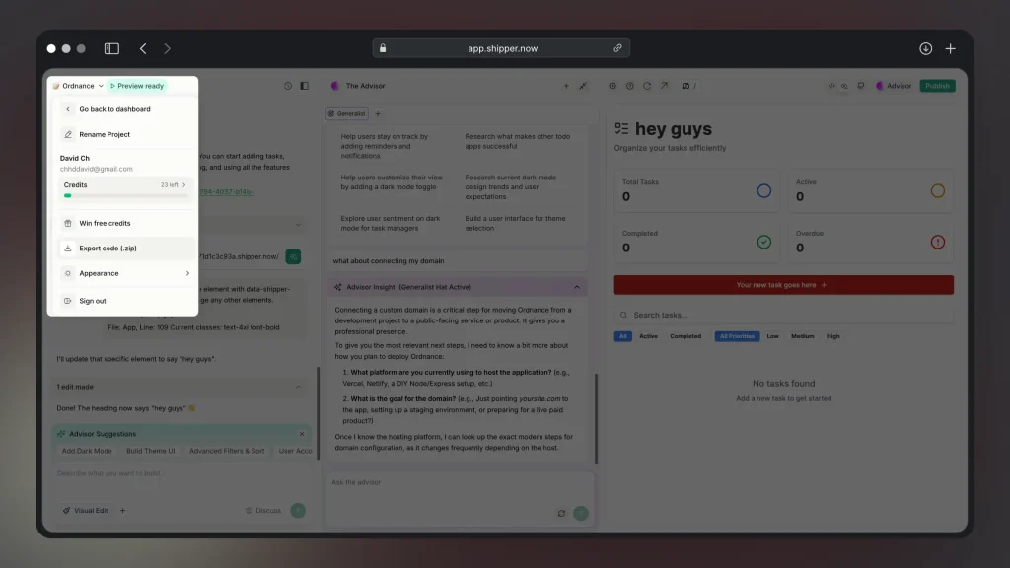Filter by High priority
Image resolution: width=1010 pixels, height=568 pixels.
click(x=832, y=336)
